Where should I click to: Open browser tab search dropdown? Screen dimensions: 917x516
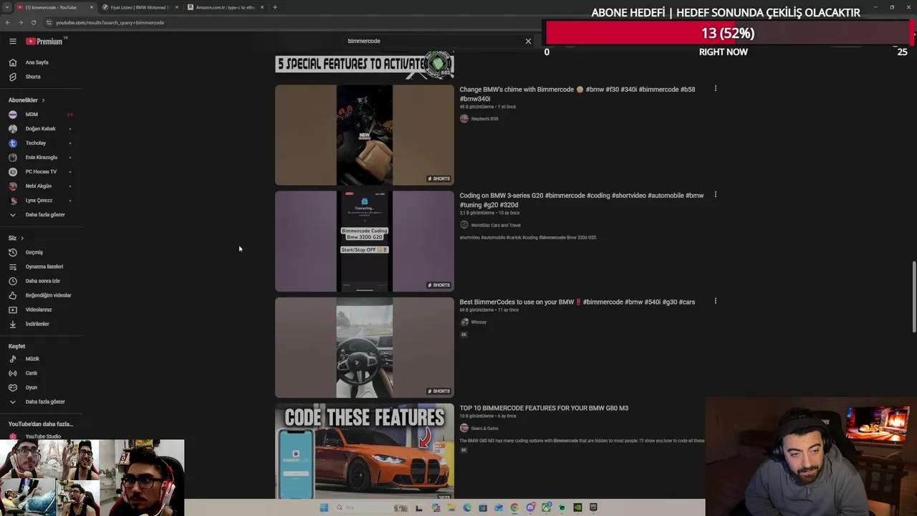tap(7, 7)
